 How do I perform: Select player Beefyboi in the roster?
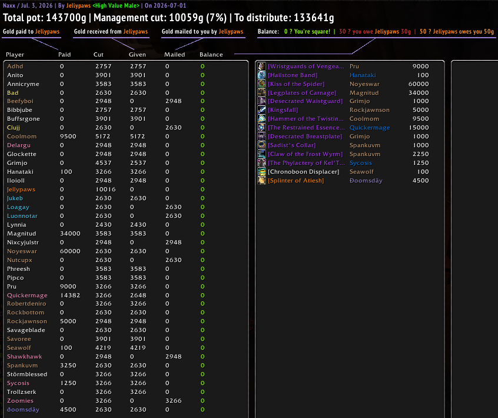pyautogui.click(x=20, y=101)
